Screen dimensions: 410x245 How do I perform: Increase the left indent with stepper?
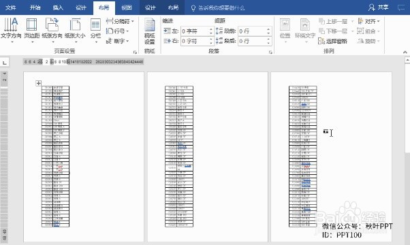click(x=211, y=29)
